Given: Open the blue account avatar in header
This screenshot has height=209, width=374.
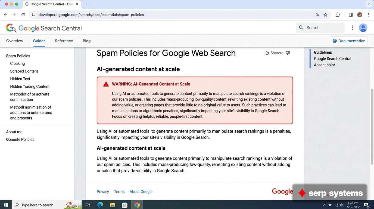Looking at the screenshot, I should click(363, 27).
